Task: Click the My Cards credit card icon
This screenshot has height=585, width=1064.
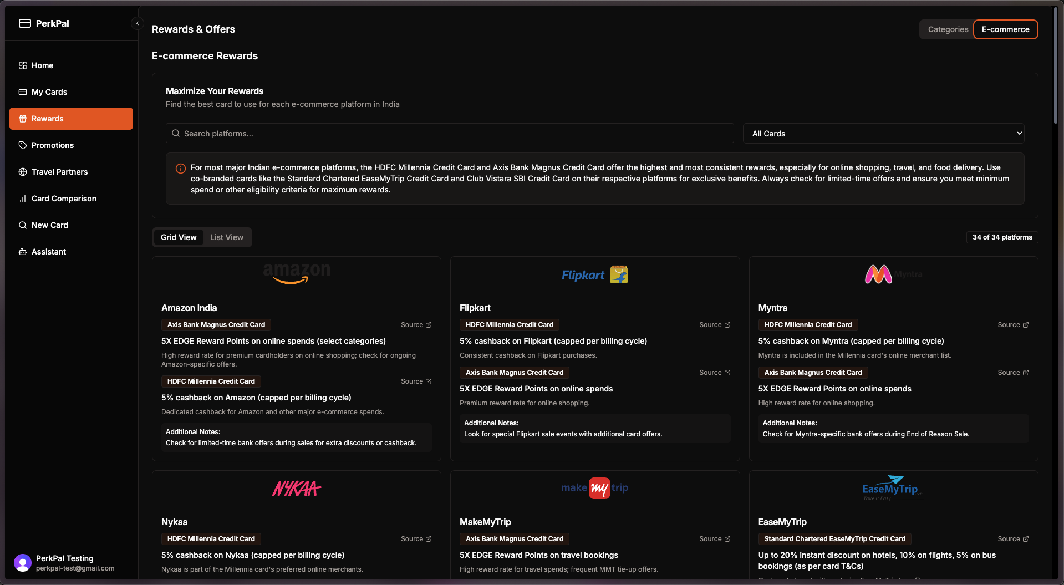Action: tap(23, 92)
